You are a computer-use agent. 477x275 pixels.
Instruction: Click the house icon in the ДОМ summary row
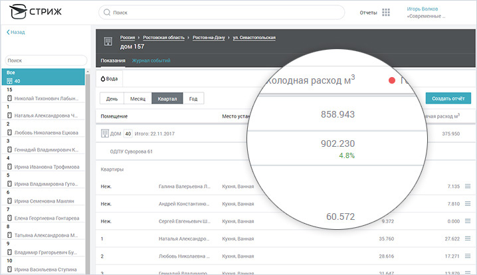[x=105, y=134]
